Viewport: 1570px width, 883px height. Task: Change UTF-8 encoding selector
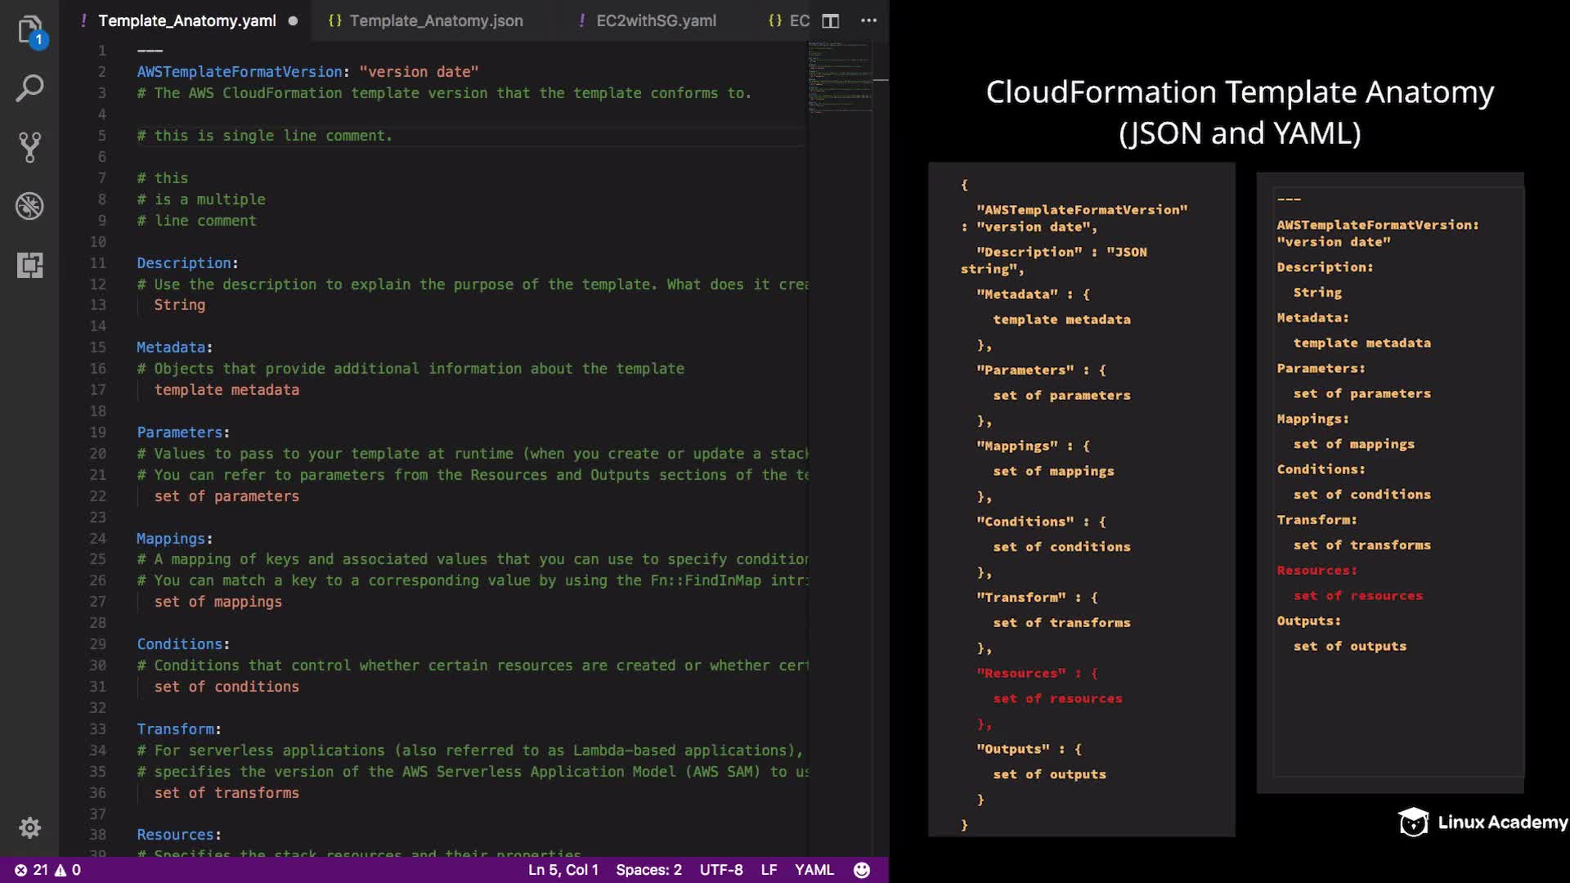click(720, 870)
